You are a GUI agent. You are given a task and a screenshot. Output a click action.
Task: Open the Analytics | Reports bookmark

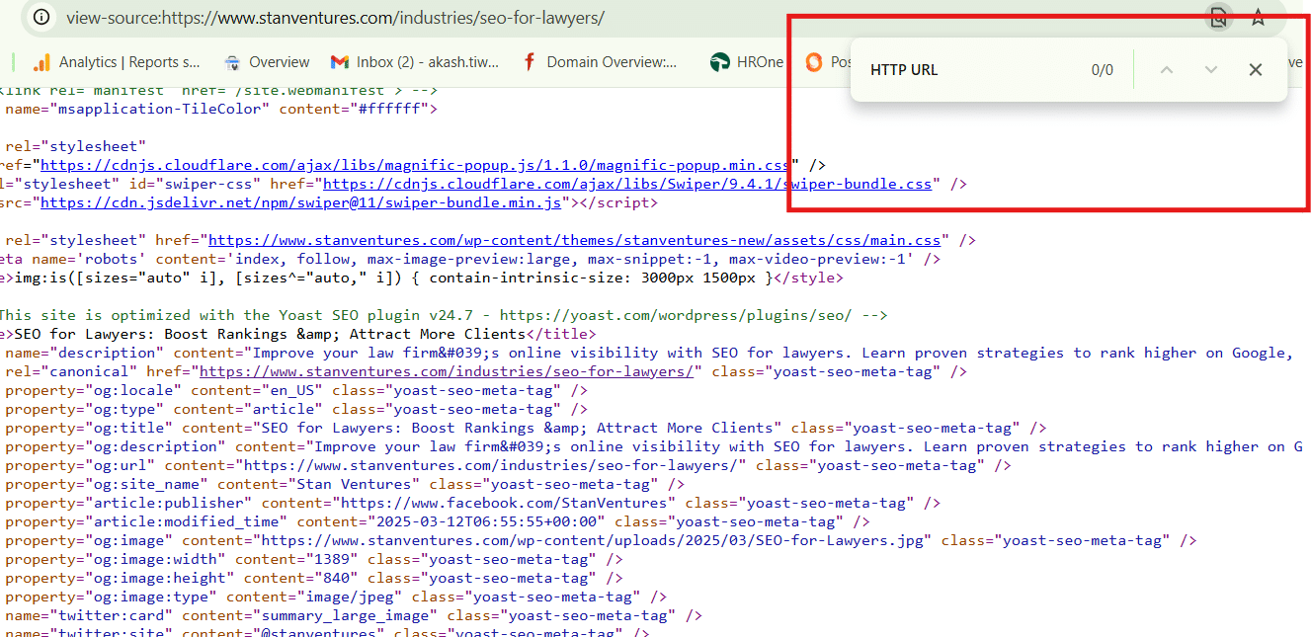117,62
